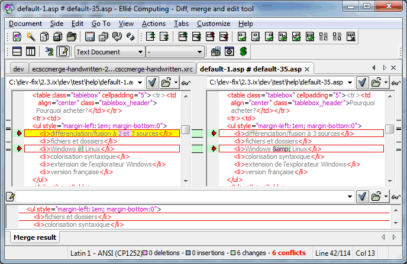Switch to horizontal split layout
The height and width of the screenshot is (264, 407).
pos(17,51)
